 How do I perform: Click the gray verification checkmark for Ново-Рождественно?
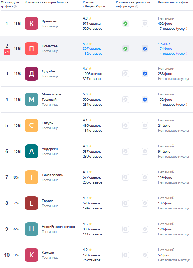click(145, 229)
